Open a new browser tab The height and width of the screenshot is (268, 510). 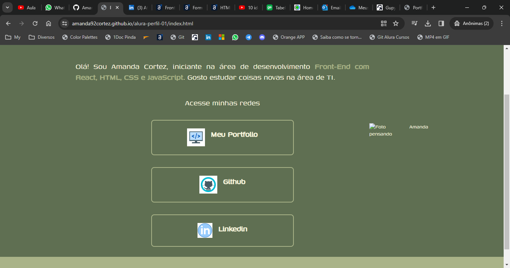point(433,7)
